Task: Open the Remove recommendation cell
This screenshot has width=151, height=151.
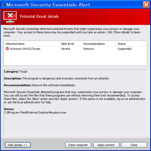Action: click(x=89, y=49)
